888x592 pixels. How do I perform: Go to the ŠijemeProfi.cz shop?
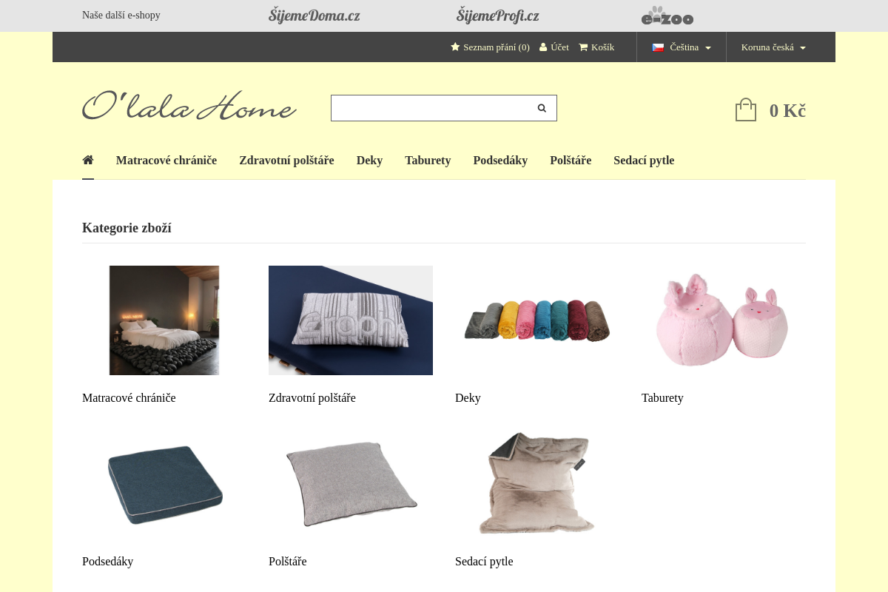point(498,16)
